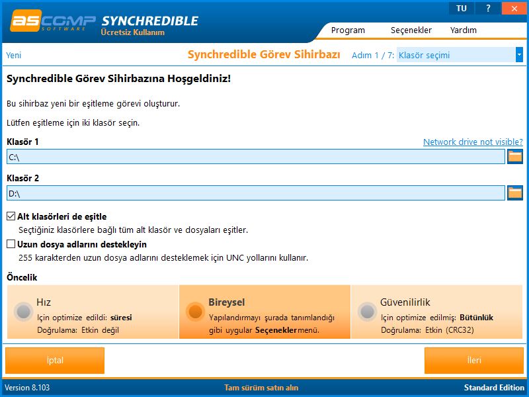Image resolution: width=529 pixels, height=397 pixels.
Task: Select the Hız priority option
Action: coord(93,312)
